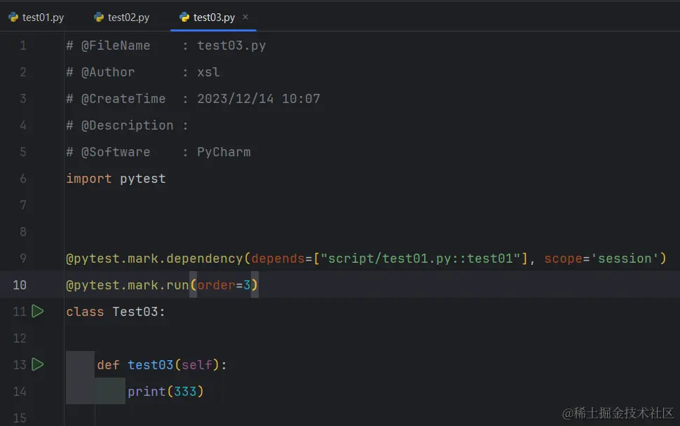Click line number 1 in the gutter
Screen dimensions: 680x426
pyautogui.click(x=23, y=46)
